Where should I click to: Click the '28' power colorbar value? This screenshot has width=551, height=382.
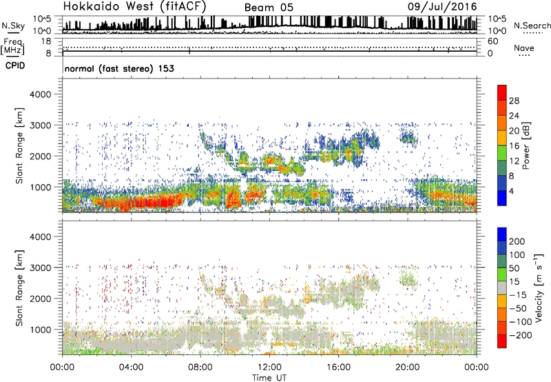[x=514, y=101]
